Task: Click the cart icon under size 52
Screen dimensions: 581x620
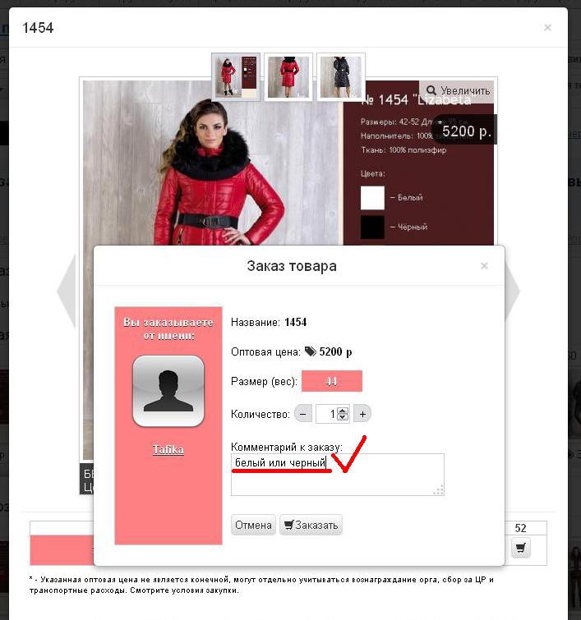Action: tap(520, 548)
